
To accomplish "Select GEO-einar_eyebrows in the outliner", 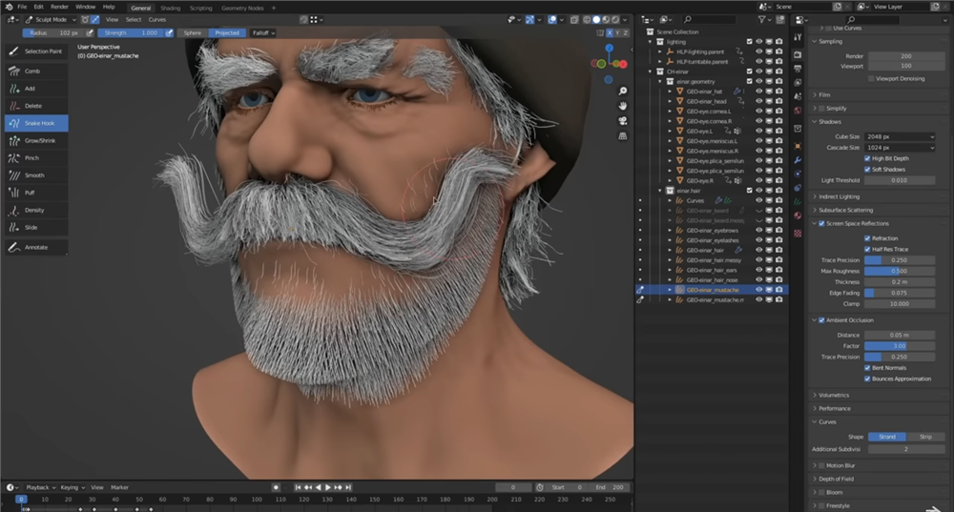I will [x=714, y=230].
